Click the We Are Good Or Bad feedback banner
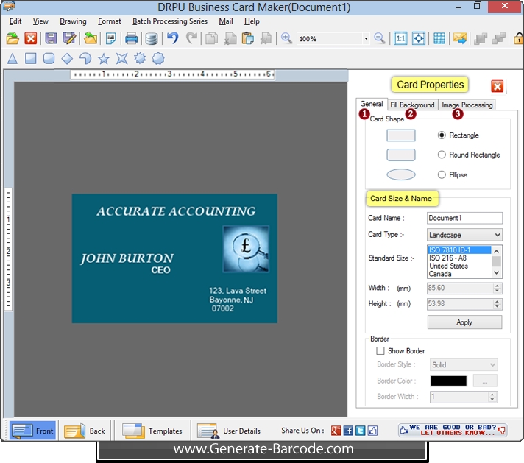This screenshot has width=524, height=463. point(453,430)
